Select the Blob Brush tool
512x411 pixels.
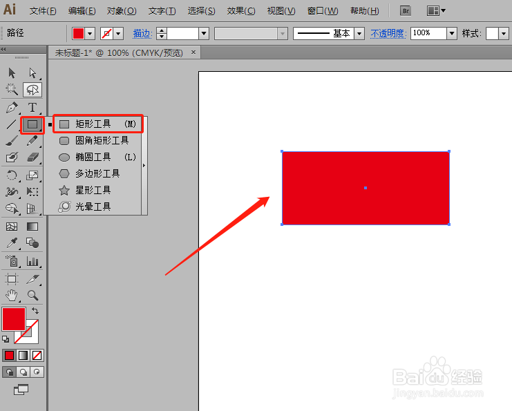pos(12,157)
